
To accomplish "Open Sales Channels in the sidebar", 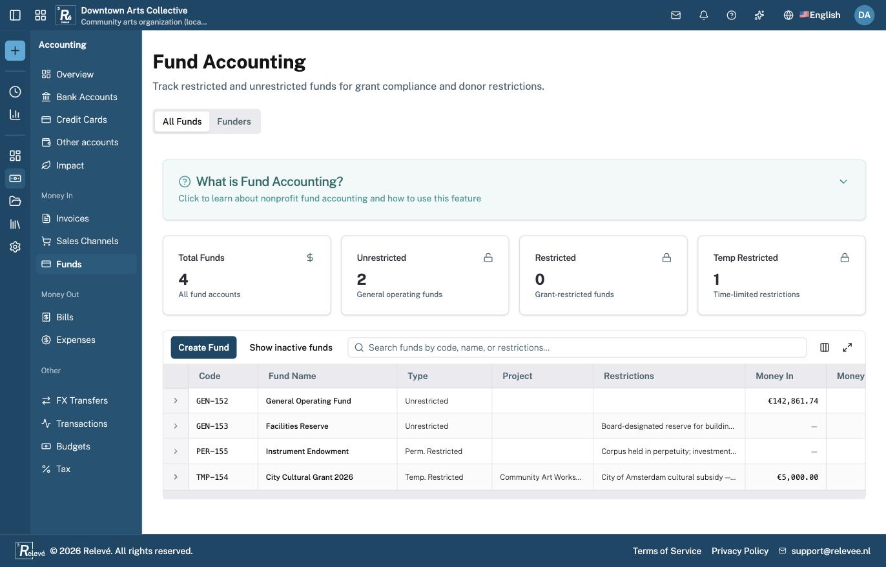I will (87, 241).
